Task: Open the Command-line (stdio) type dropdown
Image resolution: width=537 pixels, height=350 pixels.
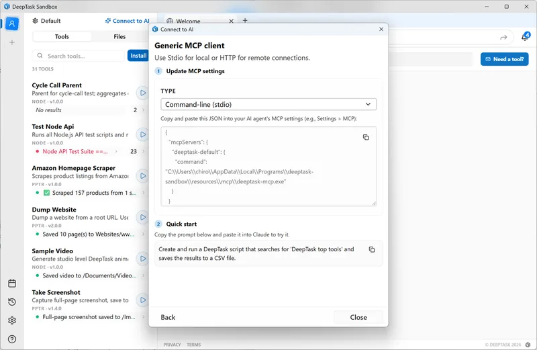Action: point(268,104)
